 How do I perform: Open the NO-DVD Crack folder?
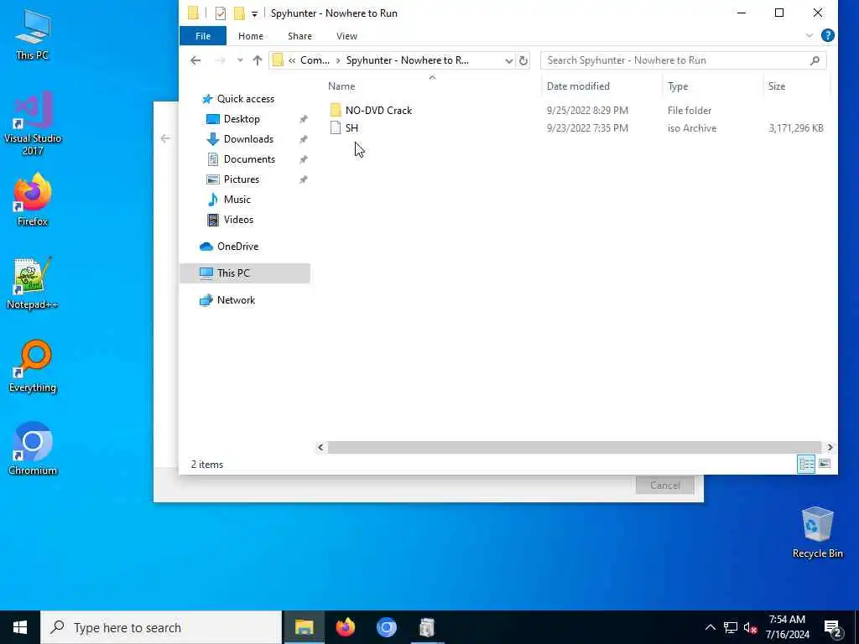click(x=378, y=110)
